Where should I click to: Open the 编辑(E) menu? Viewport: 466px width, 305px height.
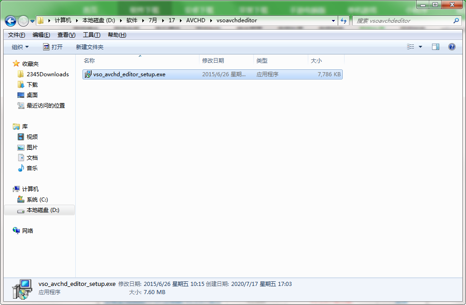pos(41,35)
